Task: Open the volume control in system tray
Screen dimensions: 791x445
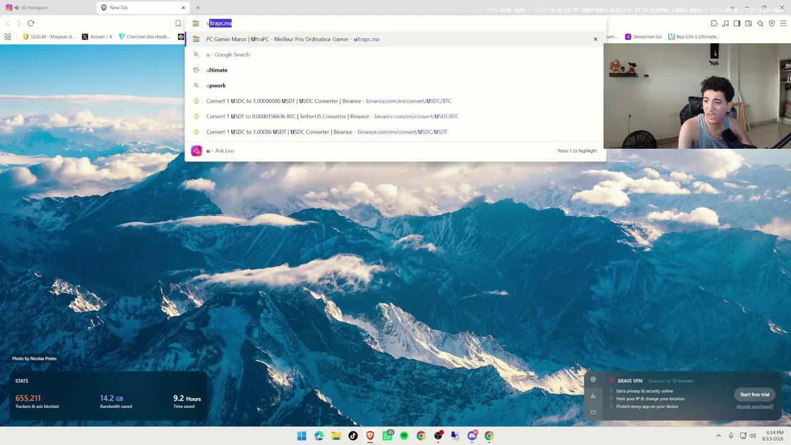Action: [x=753, y=436]
